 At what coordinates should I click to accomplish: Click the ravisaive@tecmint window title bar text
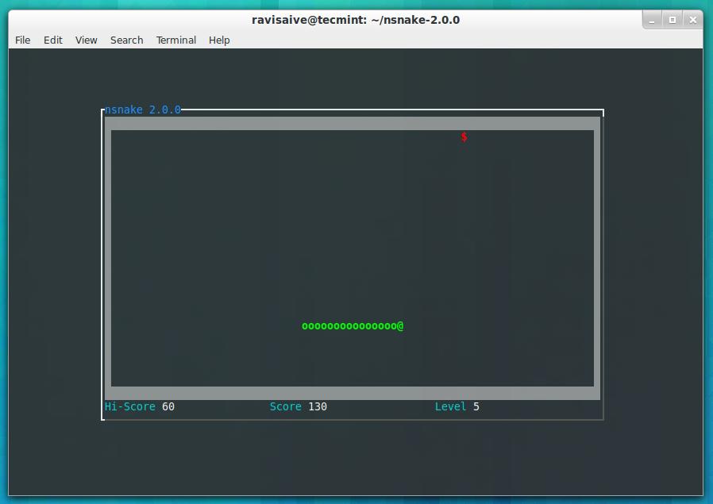356,20
